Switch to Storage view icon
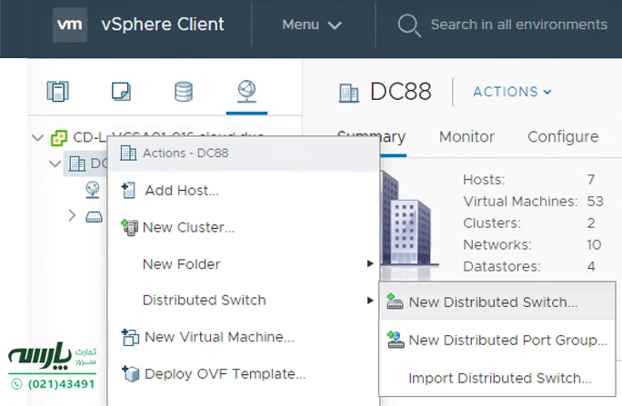622x406 pixels. click(x=184, y=92)
